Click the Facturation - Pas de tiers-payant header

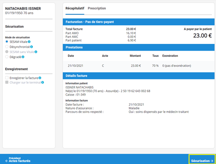click(138, 22)
